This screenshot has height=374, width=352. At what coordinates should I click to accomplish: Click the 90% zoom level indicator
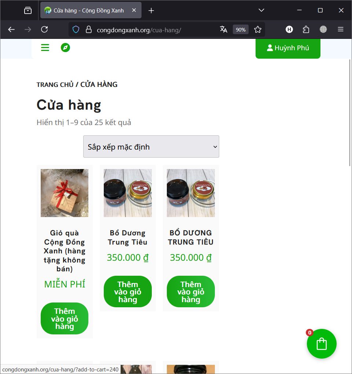click(x=241, y=30)
